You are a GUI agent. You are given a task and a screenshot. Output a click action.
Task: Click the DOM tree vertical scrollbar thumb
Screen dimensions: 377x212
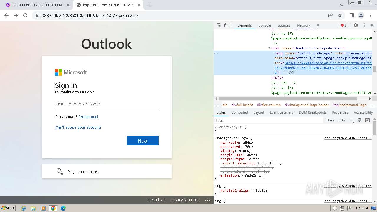[374, 69]
